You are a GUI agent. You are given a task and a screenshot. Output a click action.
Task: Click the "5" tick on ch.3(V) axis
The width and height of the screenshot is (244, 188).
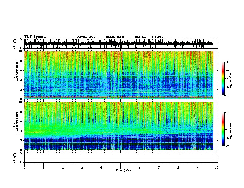[x=21, y=153]
